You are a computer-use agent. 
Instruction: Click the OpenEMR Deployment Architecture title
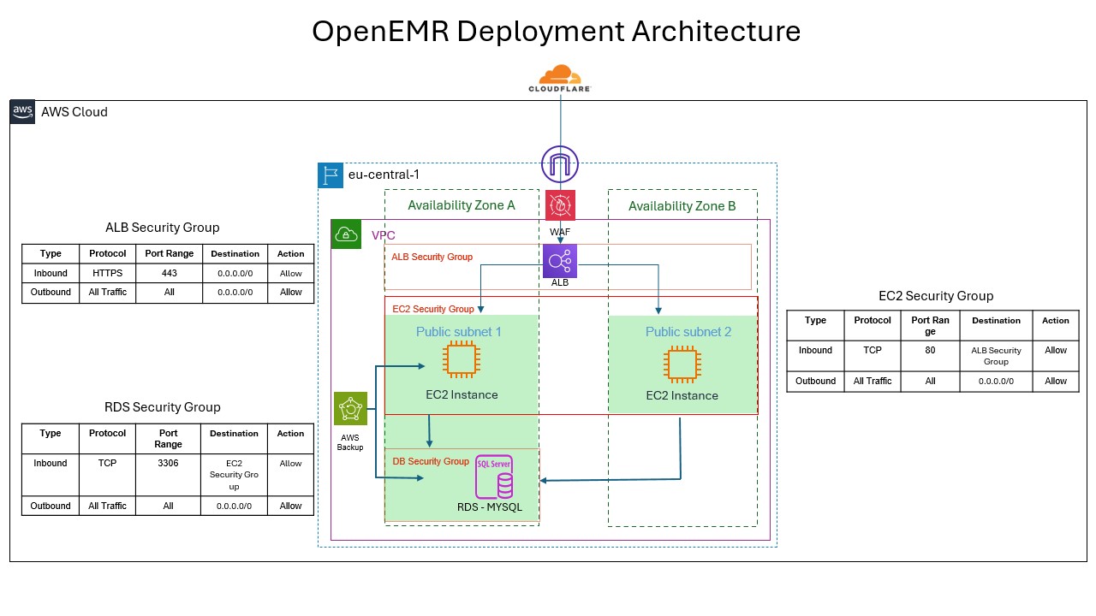556,32
